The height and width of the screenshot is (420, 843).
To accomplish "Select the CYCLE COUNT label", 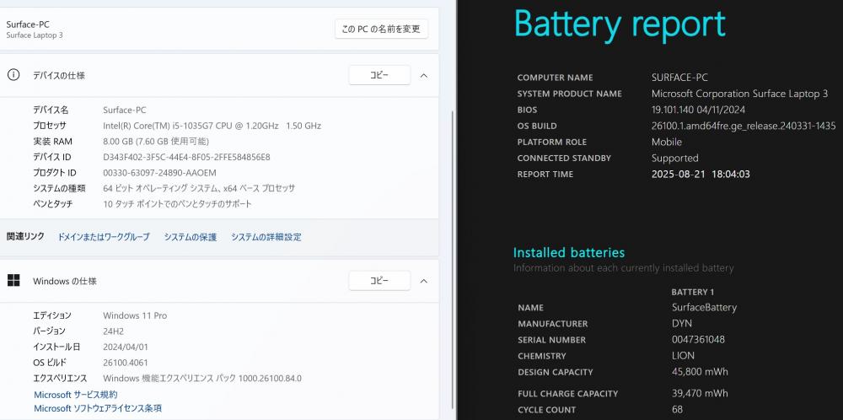I will point(547,410).
